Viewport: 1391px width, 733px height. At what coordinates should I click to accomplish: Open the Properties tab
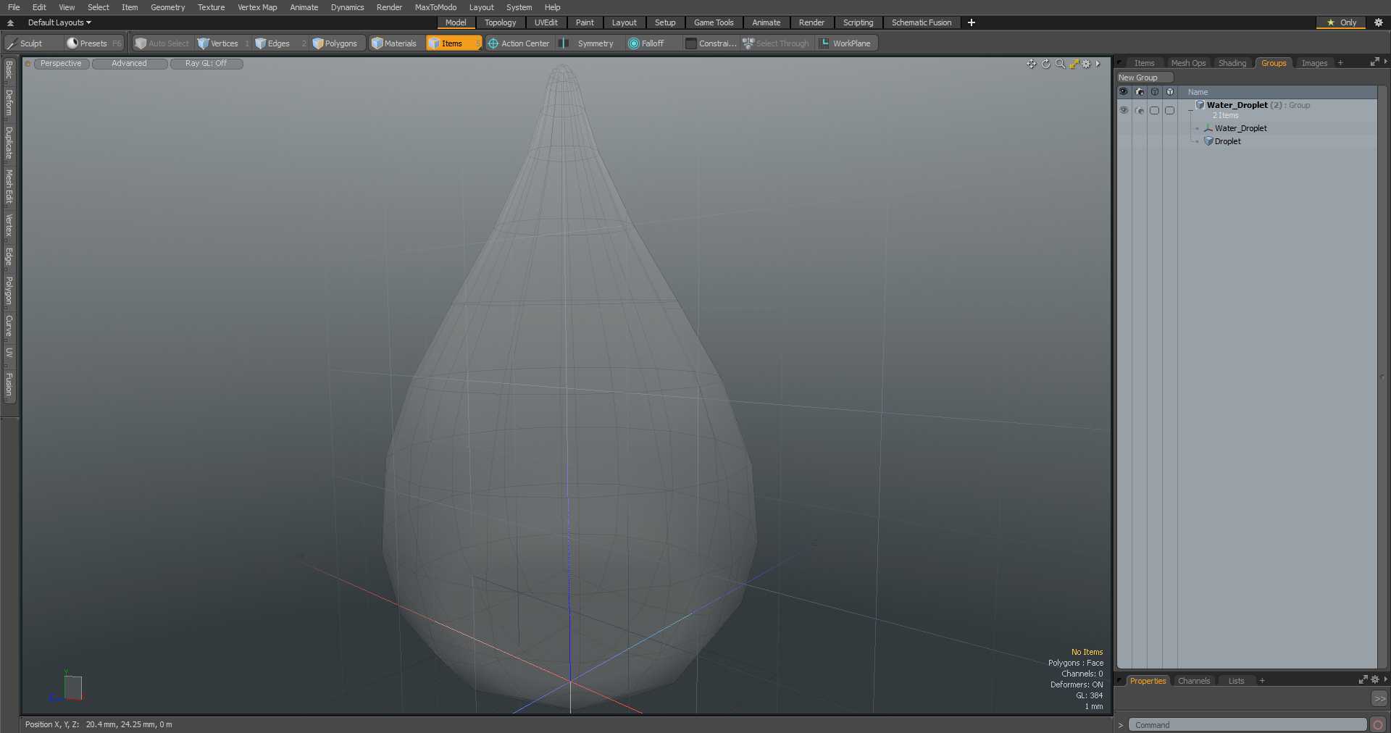click(1148, 681)
